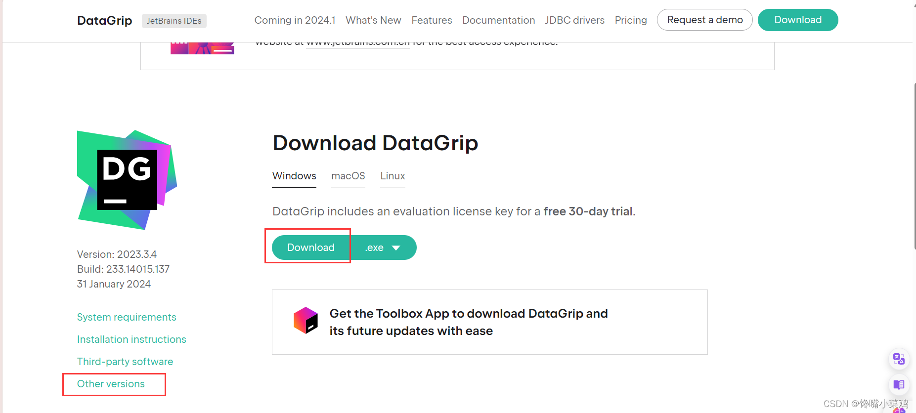Open the translate floating icon

pos(899,359)
